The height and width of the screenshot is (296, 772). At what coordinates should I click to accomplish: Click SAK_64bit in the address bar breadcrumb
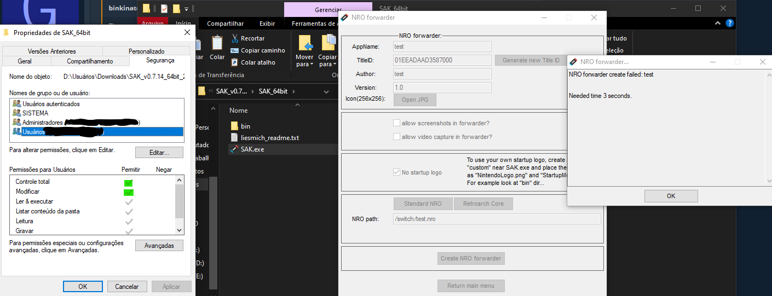273,91
